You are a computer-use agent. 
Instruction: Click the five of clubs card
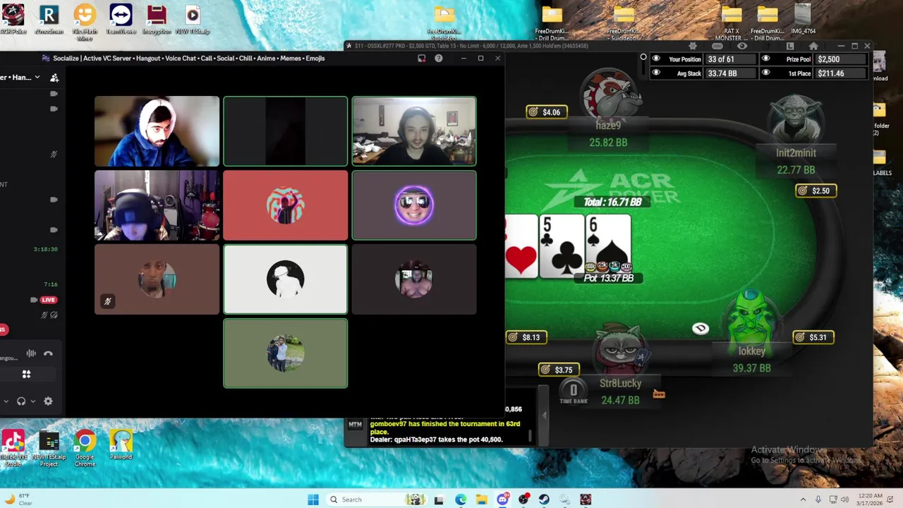coord(562,247)
